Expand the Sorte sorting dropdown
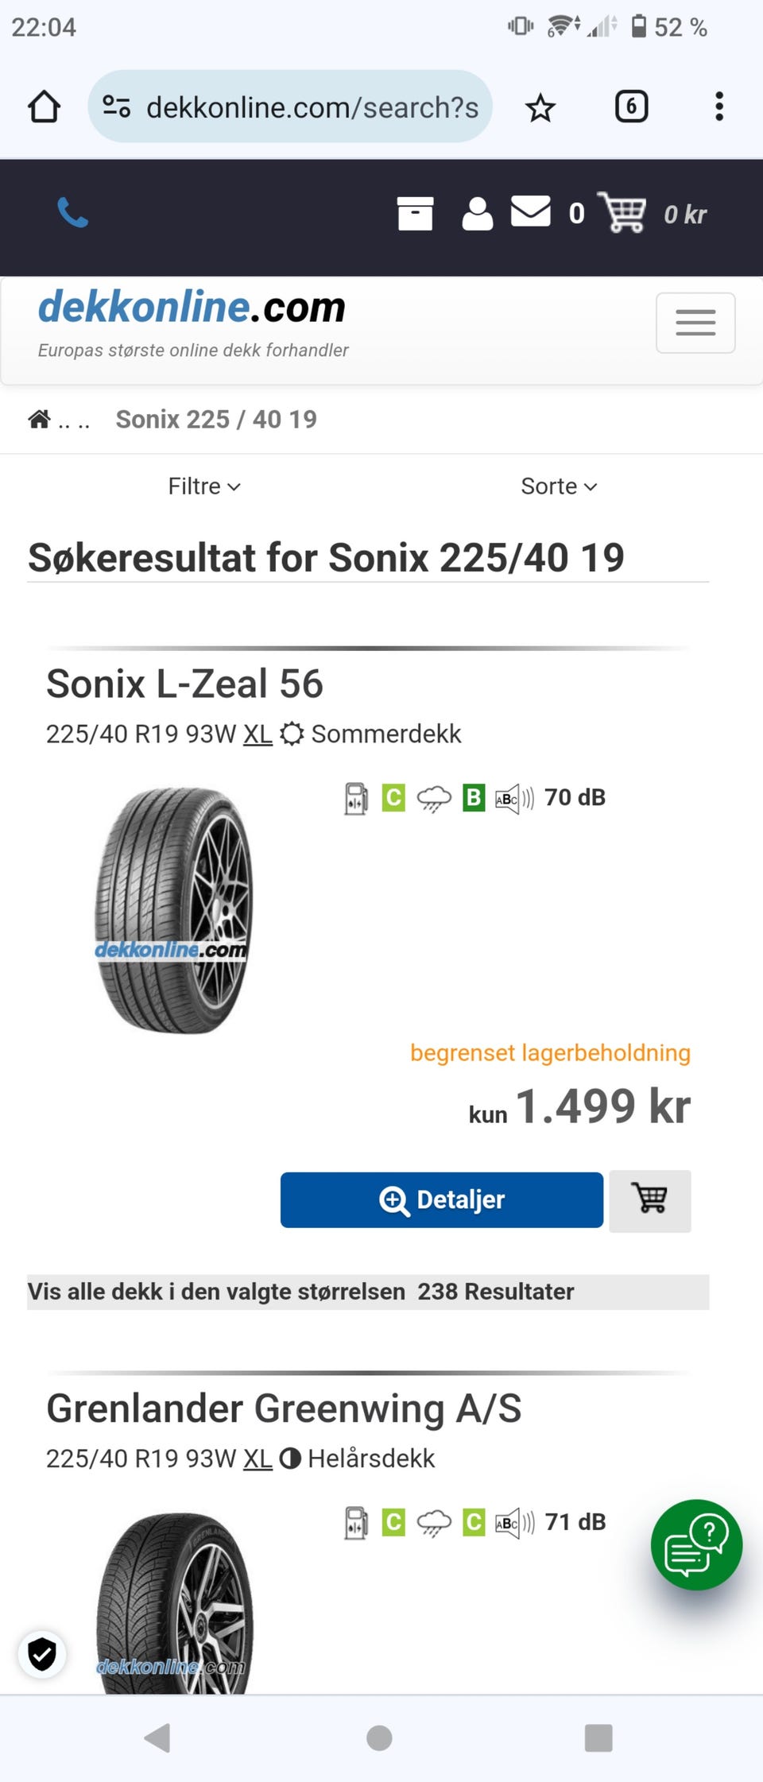 click(558, 486)
